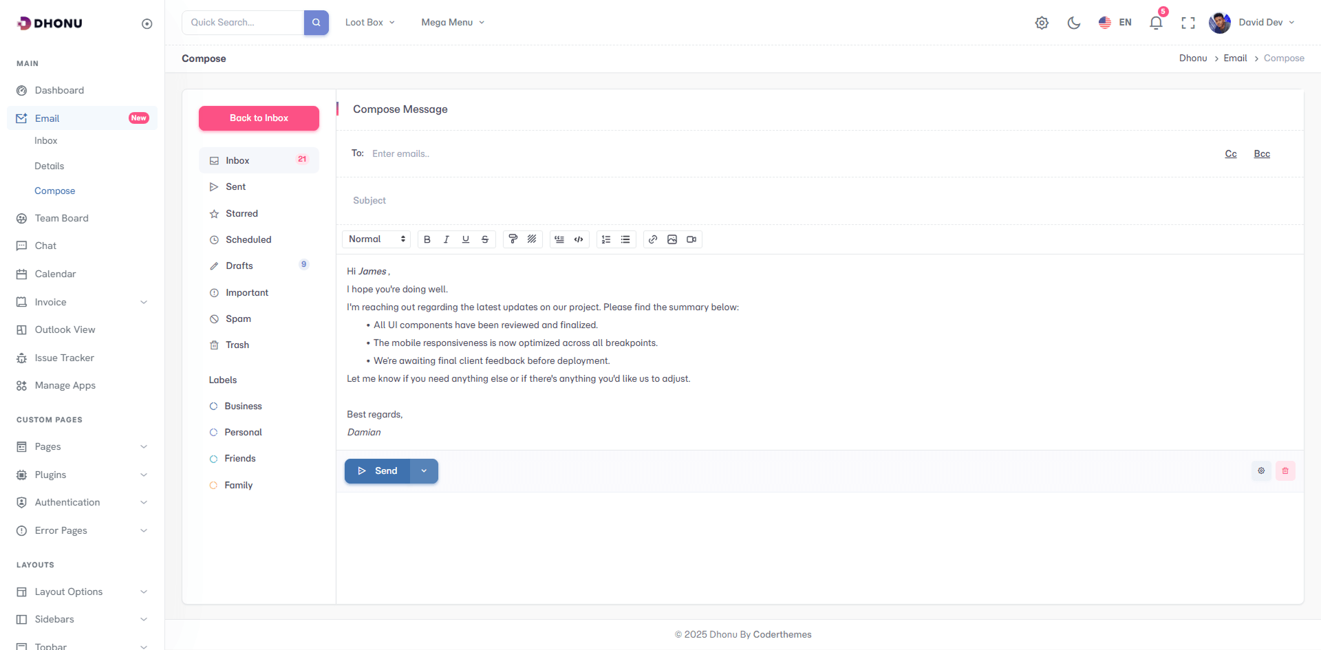Screen dimensions: 1321x650
Task: Switch to dark mode with the moon icon
Action: (1073, 23)
